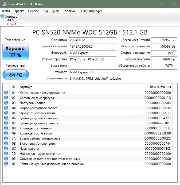Select row Время работы контроллера
The width and height of the screenshot is (180, 185).
(88, 138)
